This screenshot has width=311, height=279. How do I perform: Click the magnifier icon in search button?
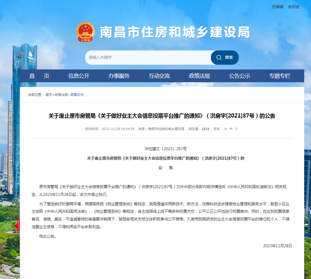(x=219, y=58)
